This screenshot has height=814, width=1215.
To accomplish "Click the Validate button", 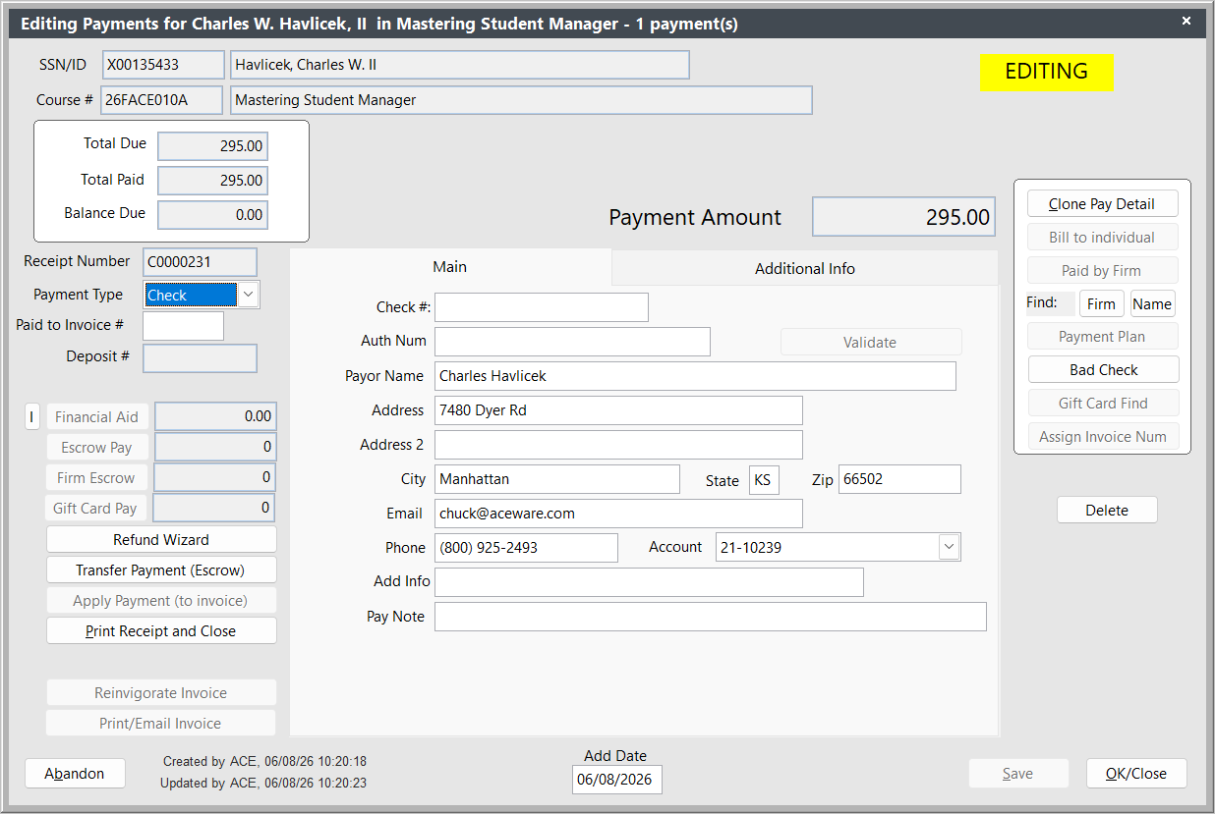I will pos(871,343).
